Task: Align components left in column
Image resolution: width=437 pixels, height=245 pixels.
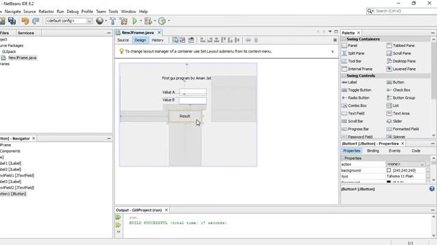Action: click(203, 40)
